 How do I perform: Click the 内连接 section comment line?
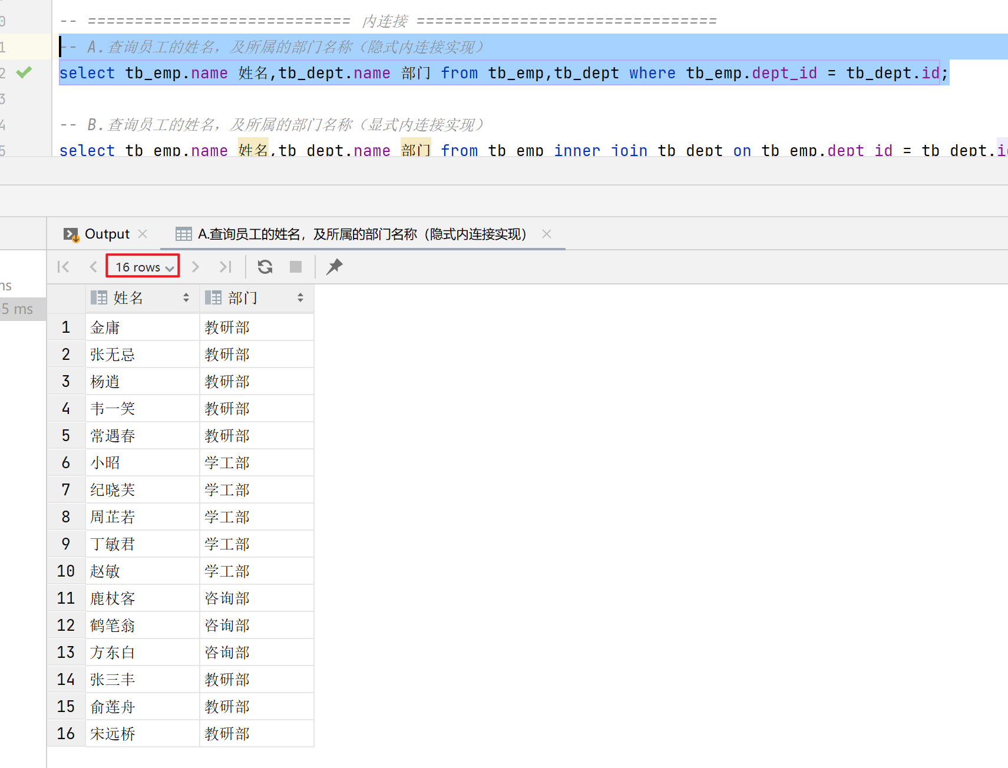(x=388, y=21)
